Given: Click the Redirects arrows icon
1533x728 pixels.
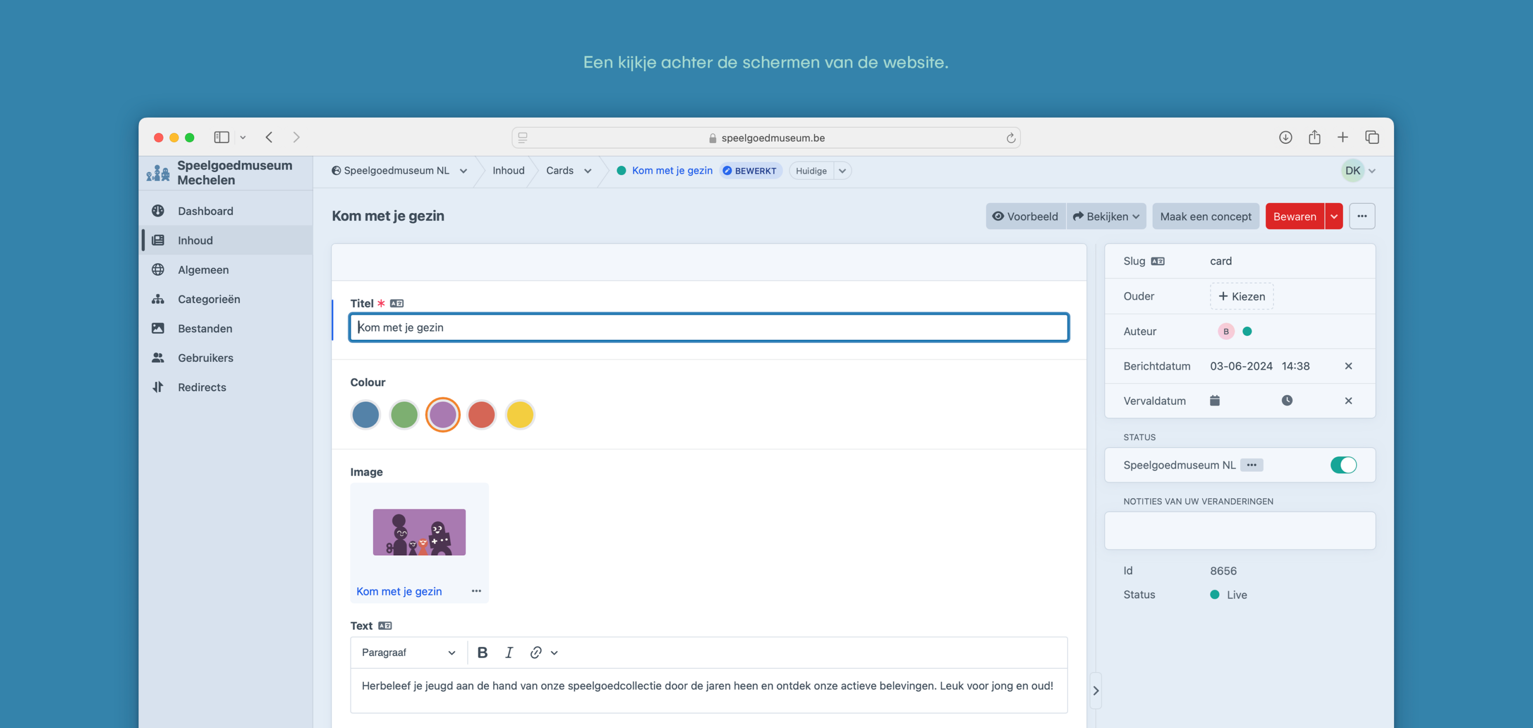Looking at the screenshot, I should tap(158, 387).
